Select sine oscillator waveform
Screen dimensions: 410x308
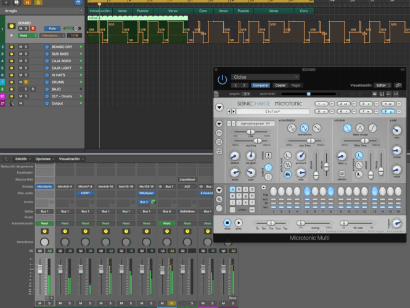(292, 128)
